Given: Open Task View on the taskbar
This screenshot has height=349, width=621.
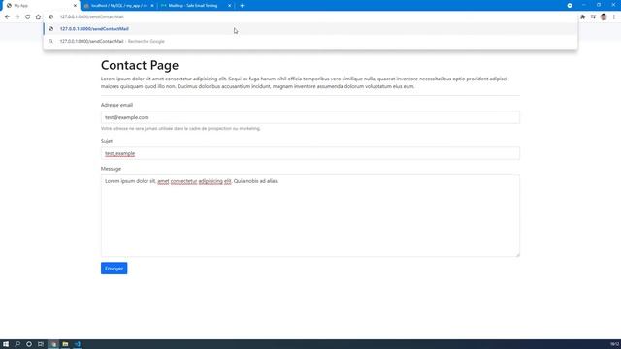Looking at the screenshot, I should tap(41, 344).
